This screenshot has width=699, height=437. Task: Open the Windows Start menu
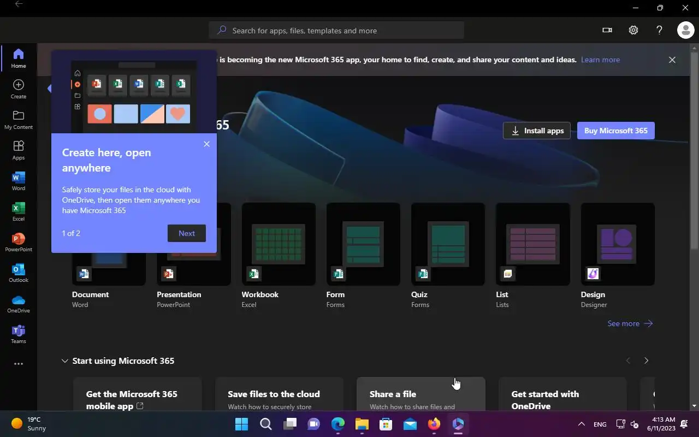tap(241, 424)
